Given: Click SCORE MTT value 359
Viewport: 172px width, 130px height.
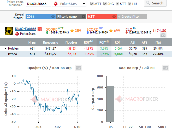Looking at the screenshot, I should tap(78, 31).
